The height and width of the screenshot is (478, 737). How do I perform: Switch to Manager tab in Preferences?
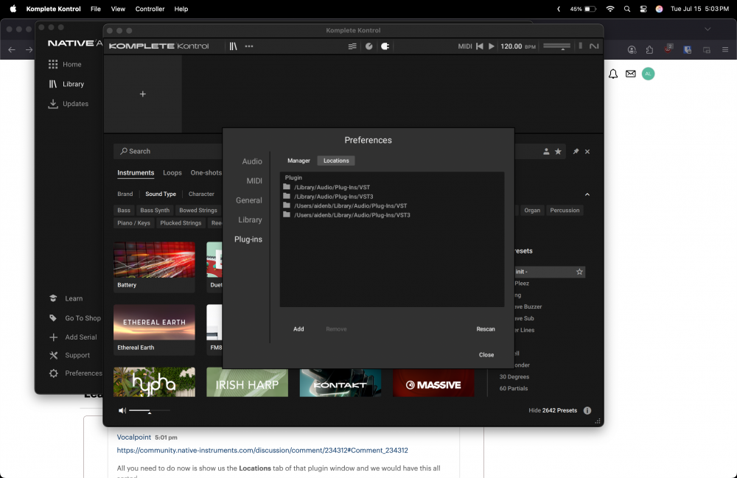(299, 161)
